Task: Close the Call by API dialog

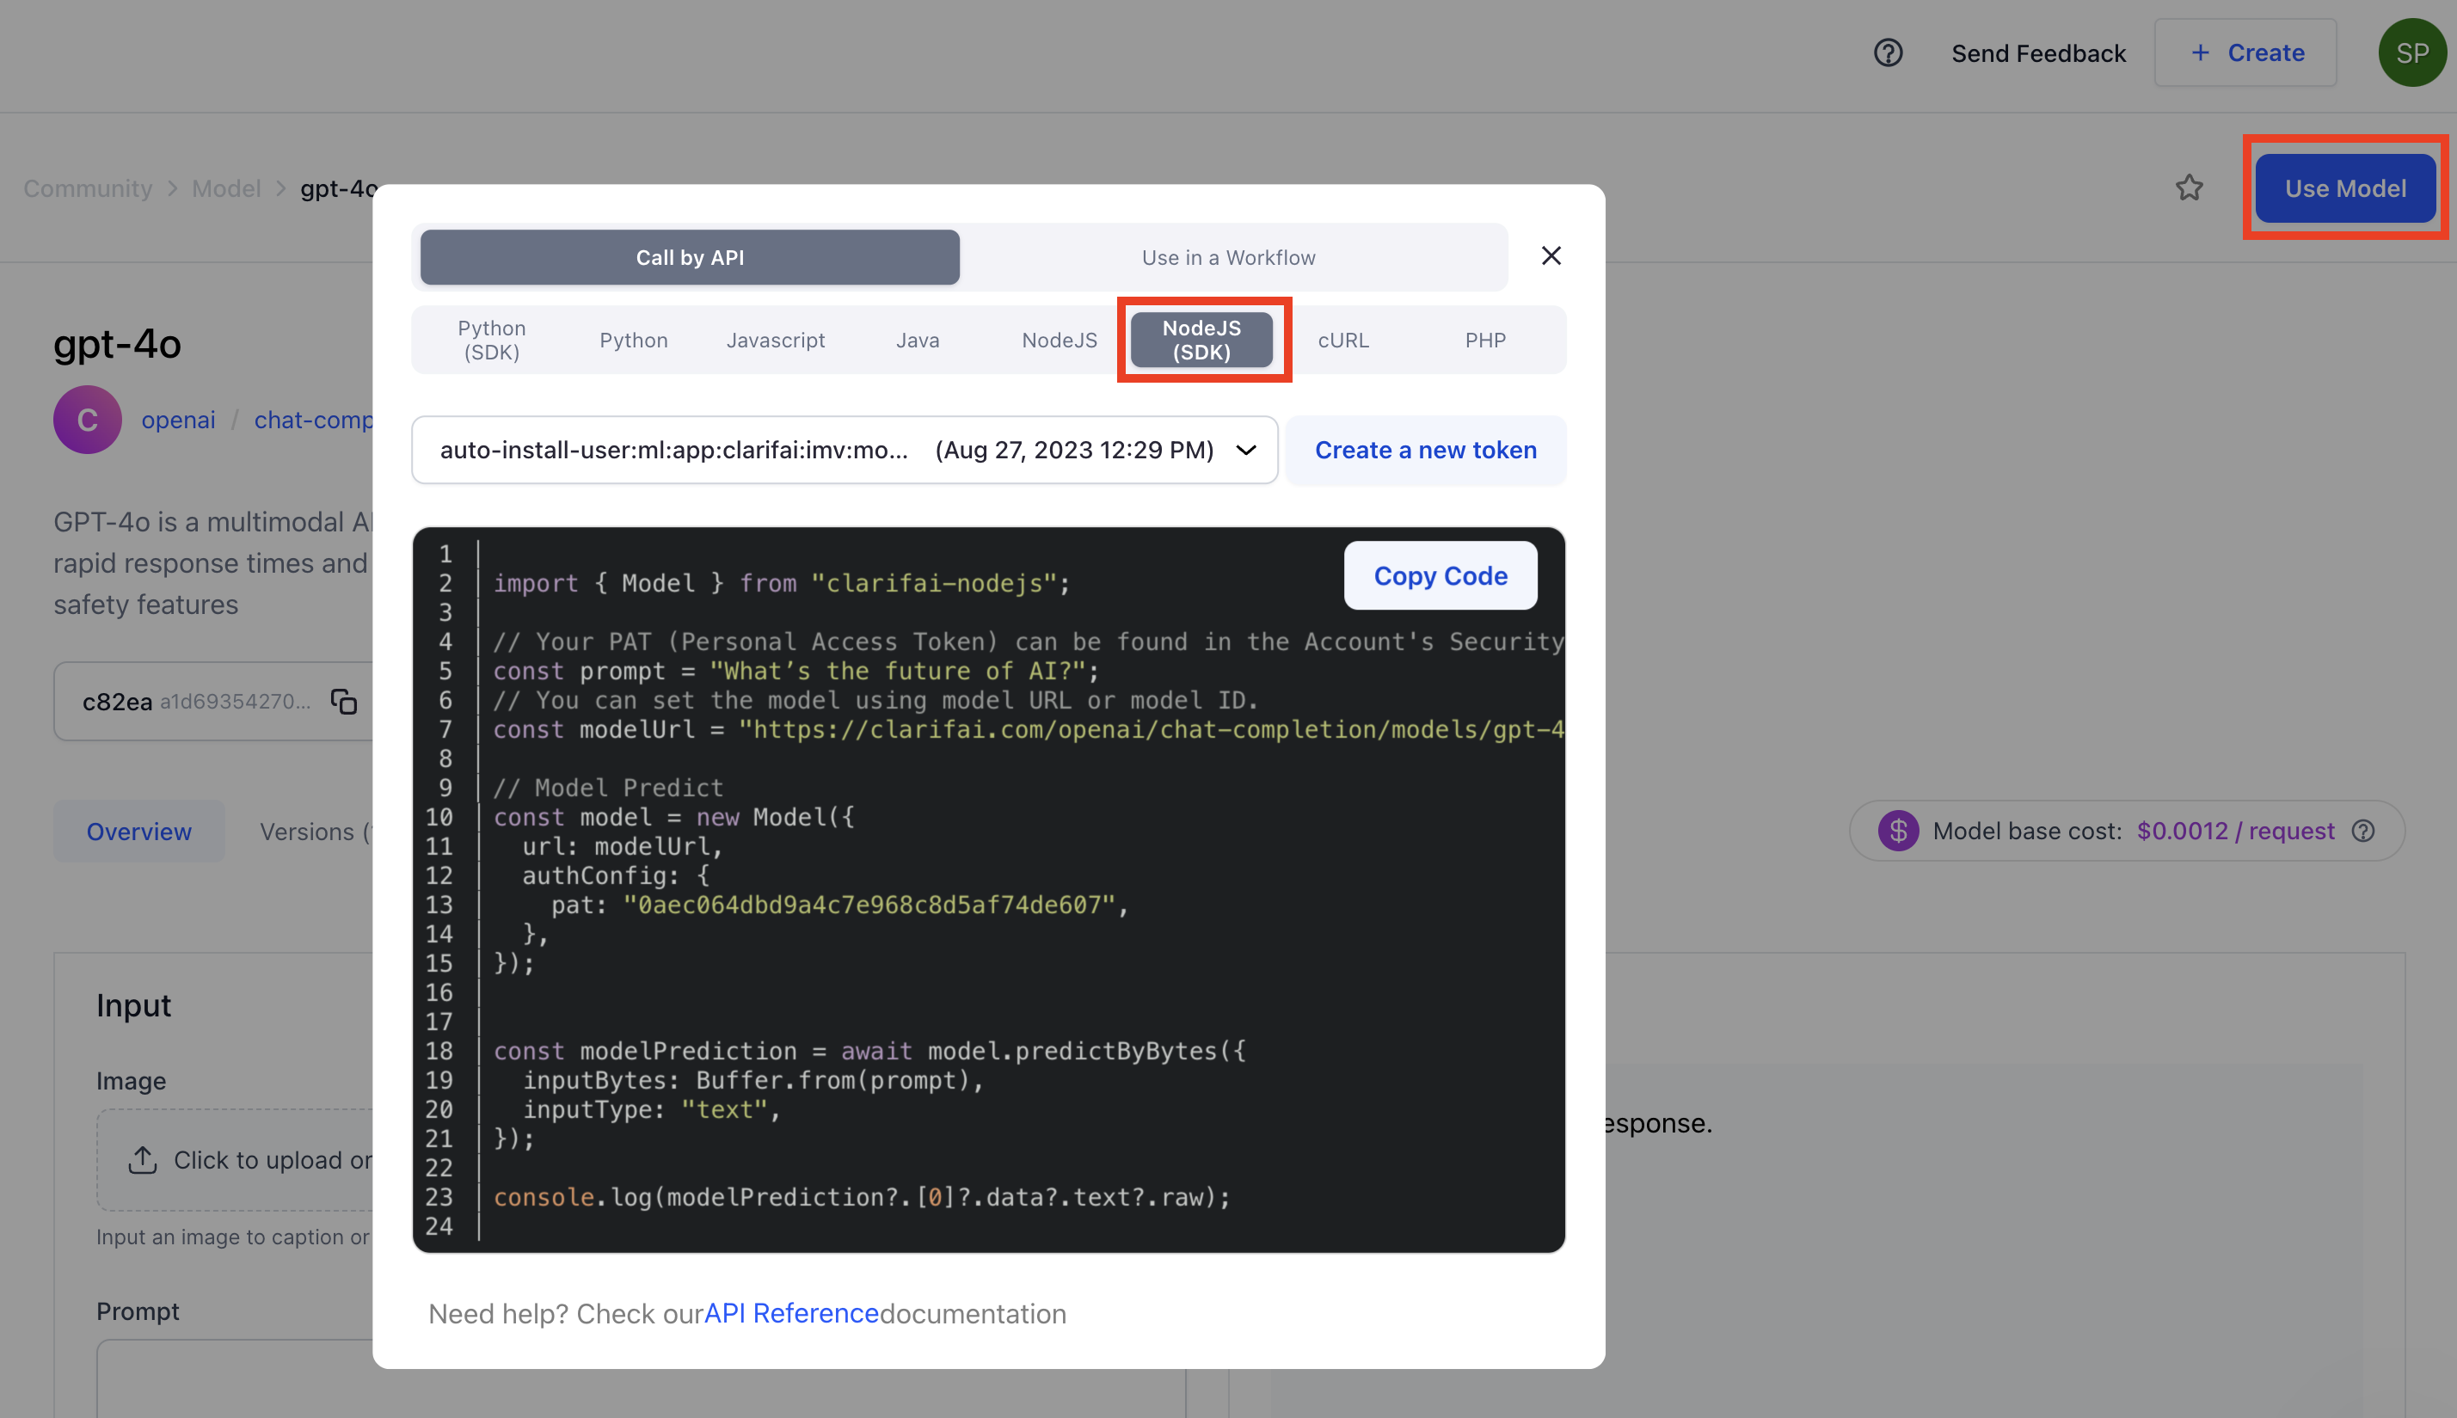Action: [1551, 255]
